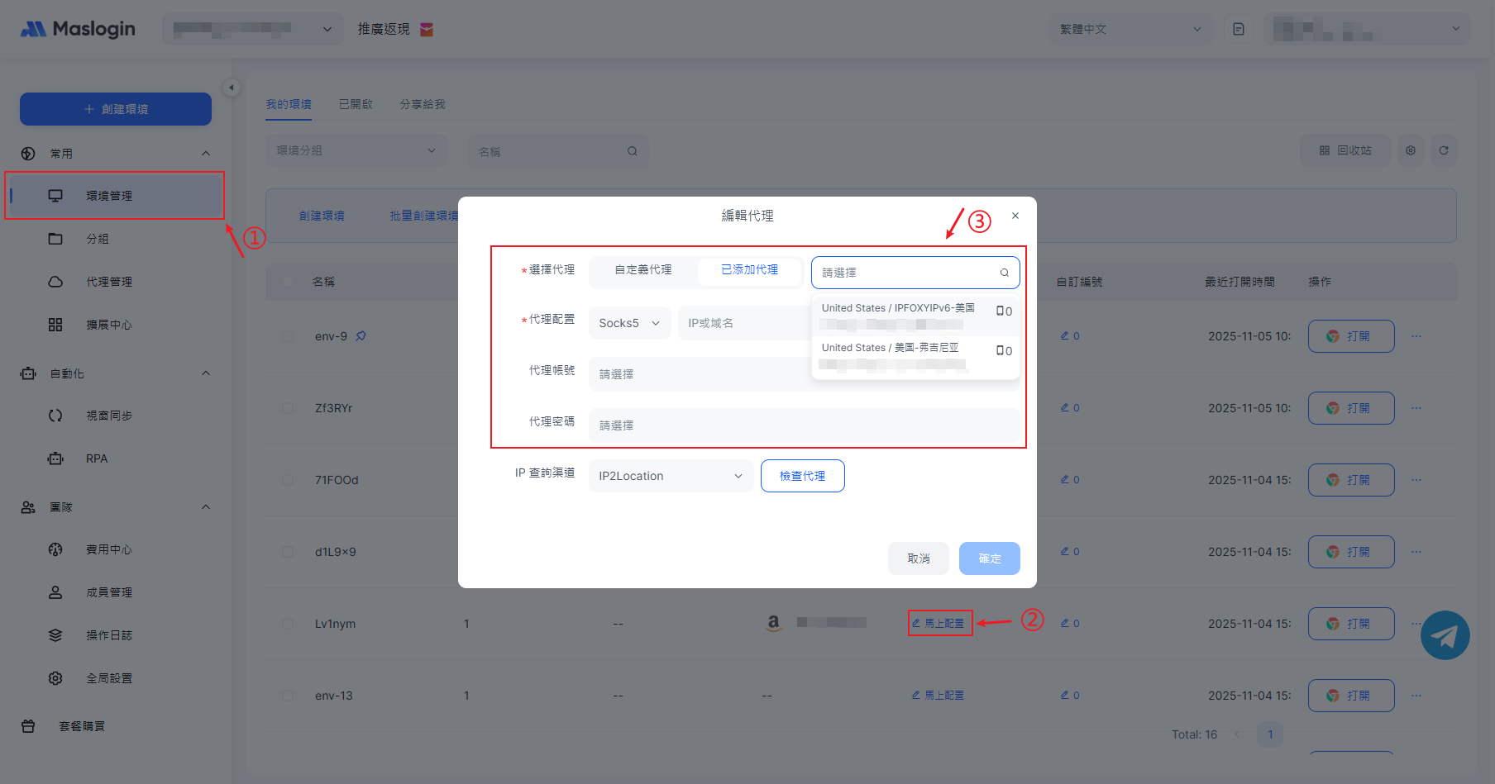1495x784 pixels.
Task: Open the Socks5 proxy type dropdown
Action: coord(629,323)
